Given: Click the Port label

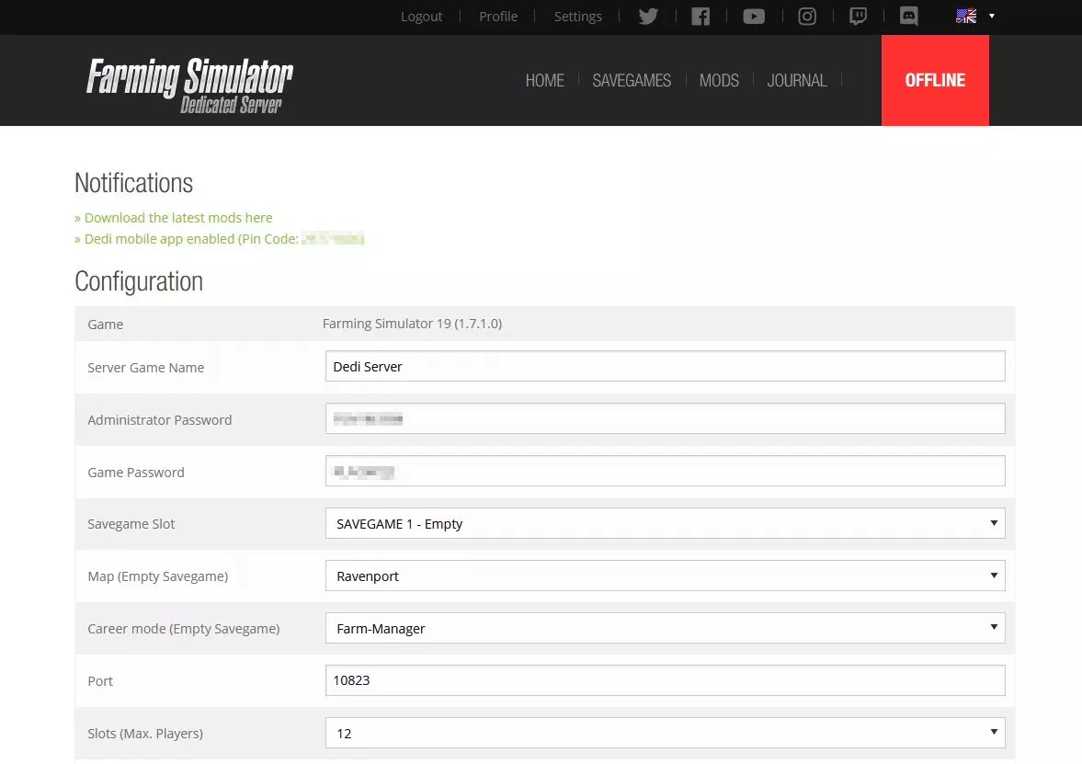Looking at the screenshot, I should pos(100,681).
